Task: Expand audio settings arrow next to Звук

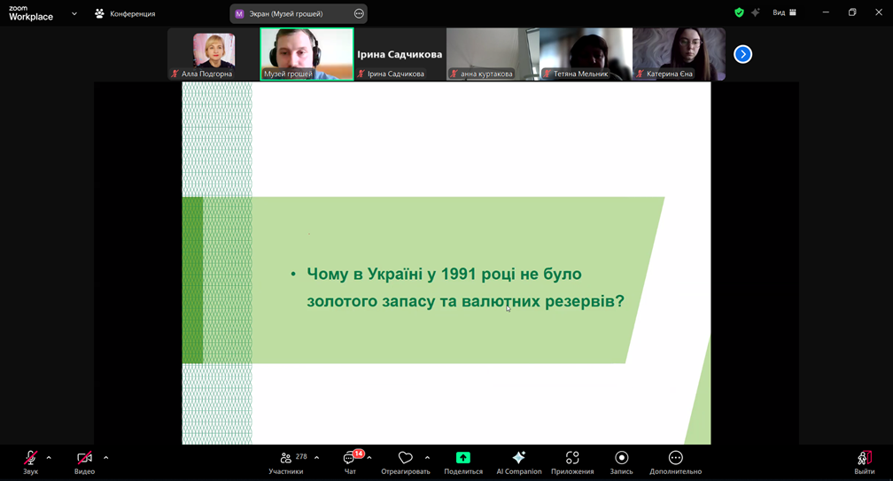Action: [x=49, y=458]
